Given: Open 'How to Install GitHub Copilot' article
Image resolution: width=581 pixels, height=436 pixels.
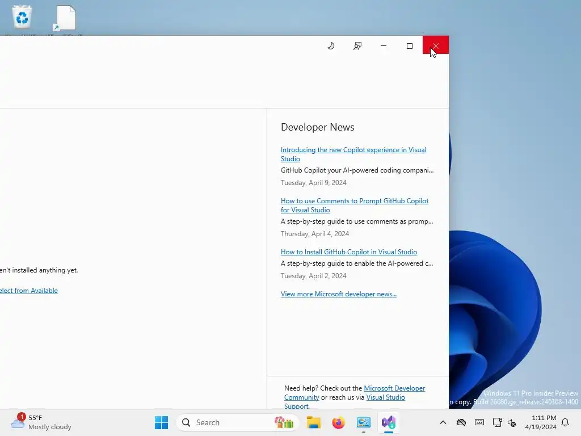Looking at the screenshot, I should point(349,252).
